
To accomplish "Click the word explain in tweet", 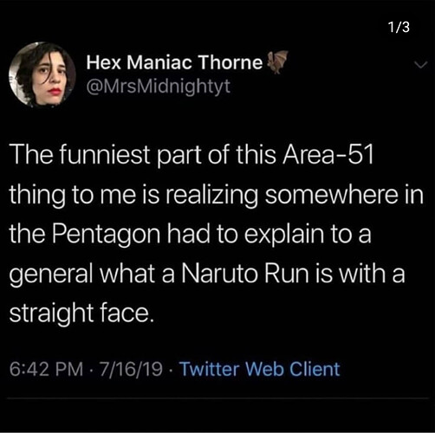I will click(284, 236).
